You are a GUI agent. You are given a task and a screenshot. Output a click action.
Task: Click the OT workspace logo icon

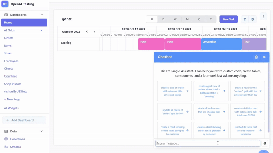[x=5, y=4]
